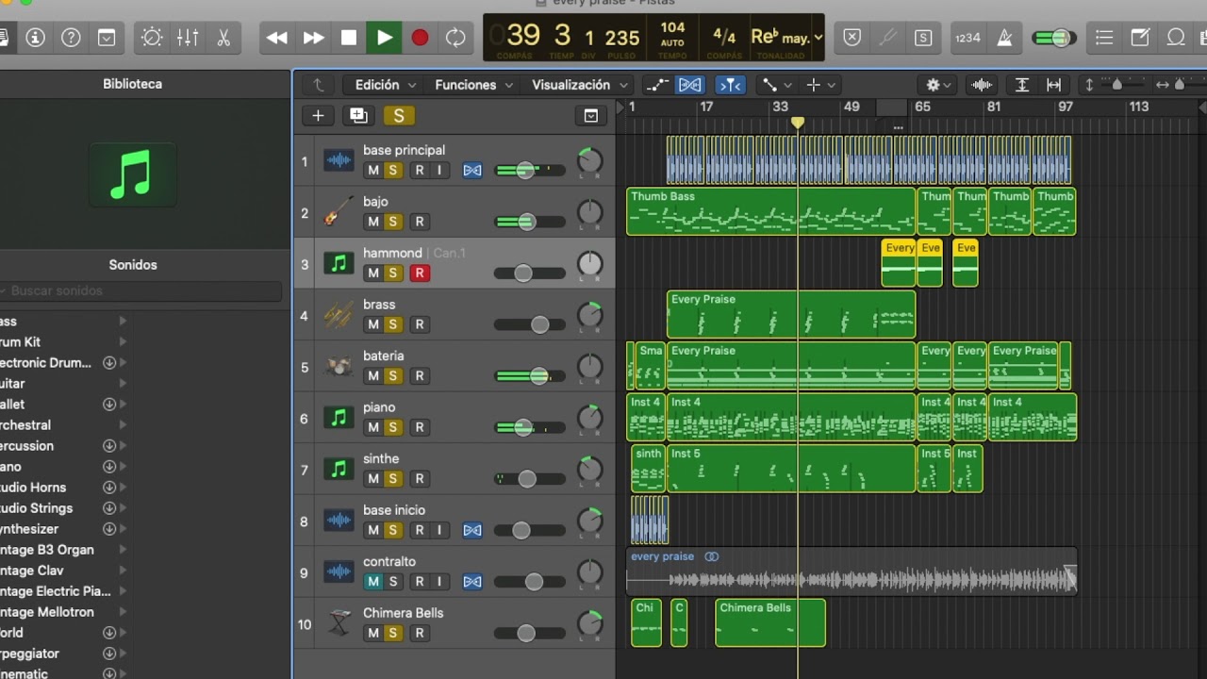Add a new track with the plus button
The image size is (1207, 679).
(318, 116)
